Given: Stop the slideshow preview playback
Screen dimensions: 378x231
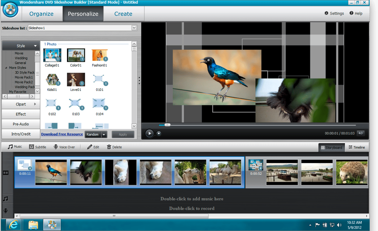Looking at the screenshot, I should 159,134.
